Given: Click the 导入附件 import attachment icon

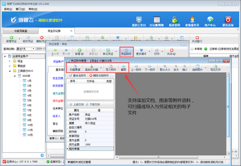Looking at the screenshot, I should 111,66.
